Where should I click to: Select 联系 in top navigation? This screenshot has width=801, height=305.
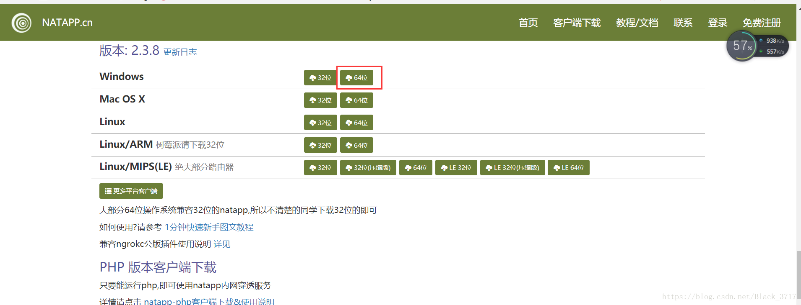tap(683, 23)
